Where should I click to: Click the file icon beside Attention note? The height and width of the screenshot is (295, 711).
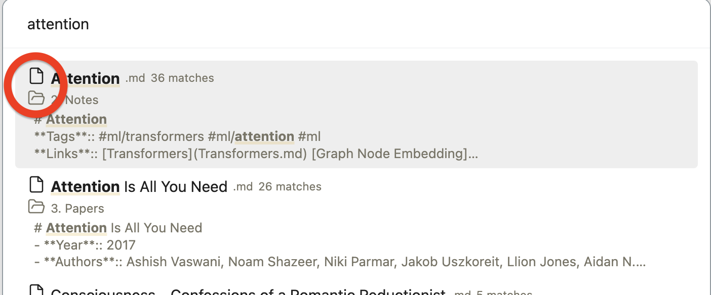click(36, 76)
